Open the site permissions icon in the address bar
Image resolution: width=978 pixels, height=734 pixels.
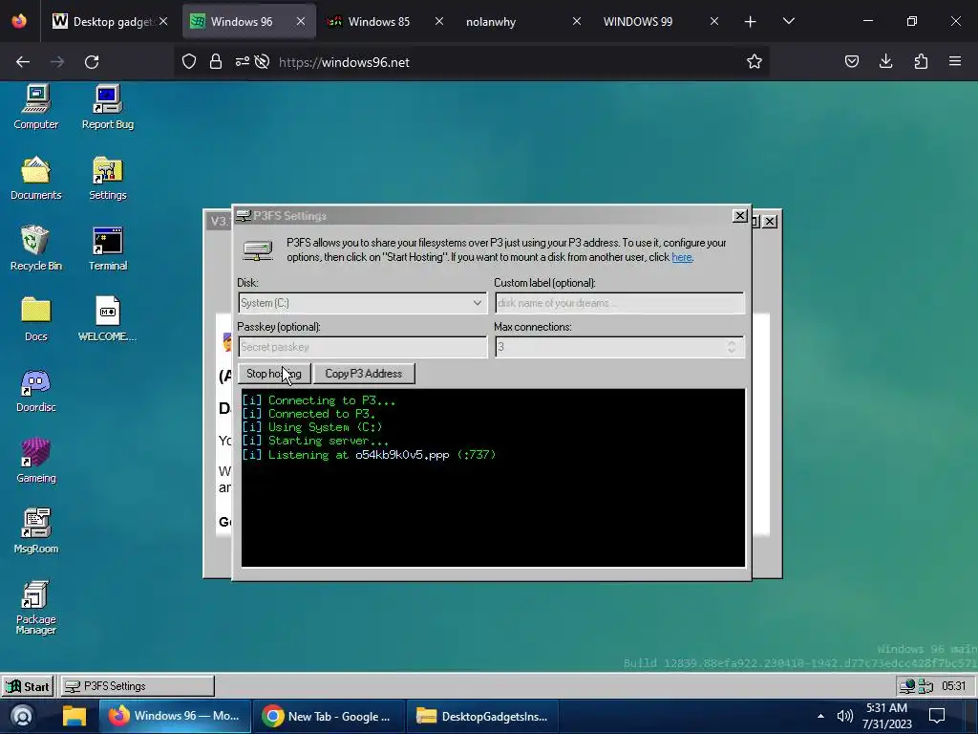coord(242,62)
